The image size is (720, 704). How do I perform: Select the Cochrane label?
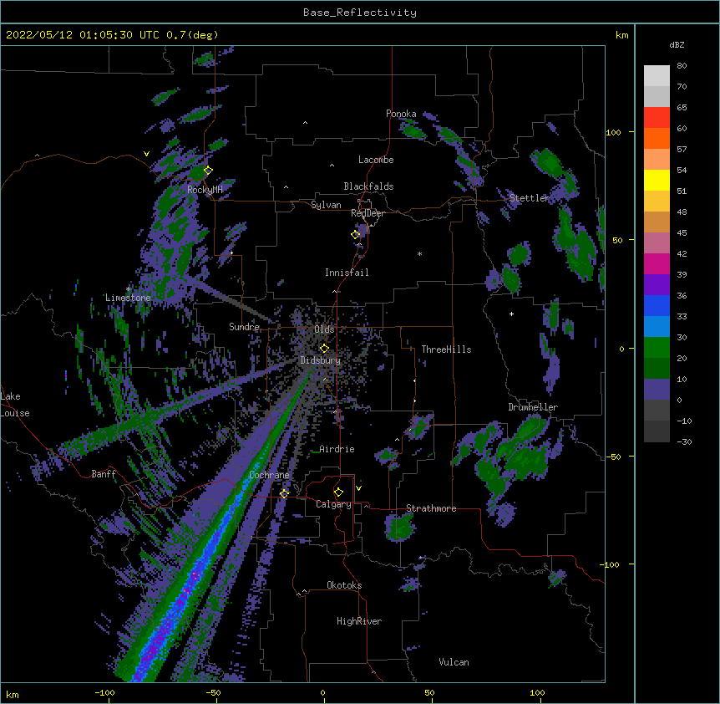click(269, 475)
